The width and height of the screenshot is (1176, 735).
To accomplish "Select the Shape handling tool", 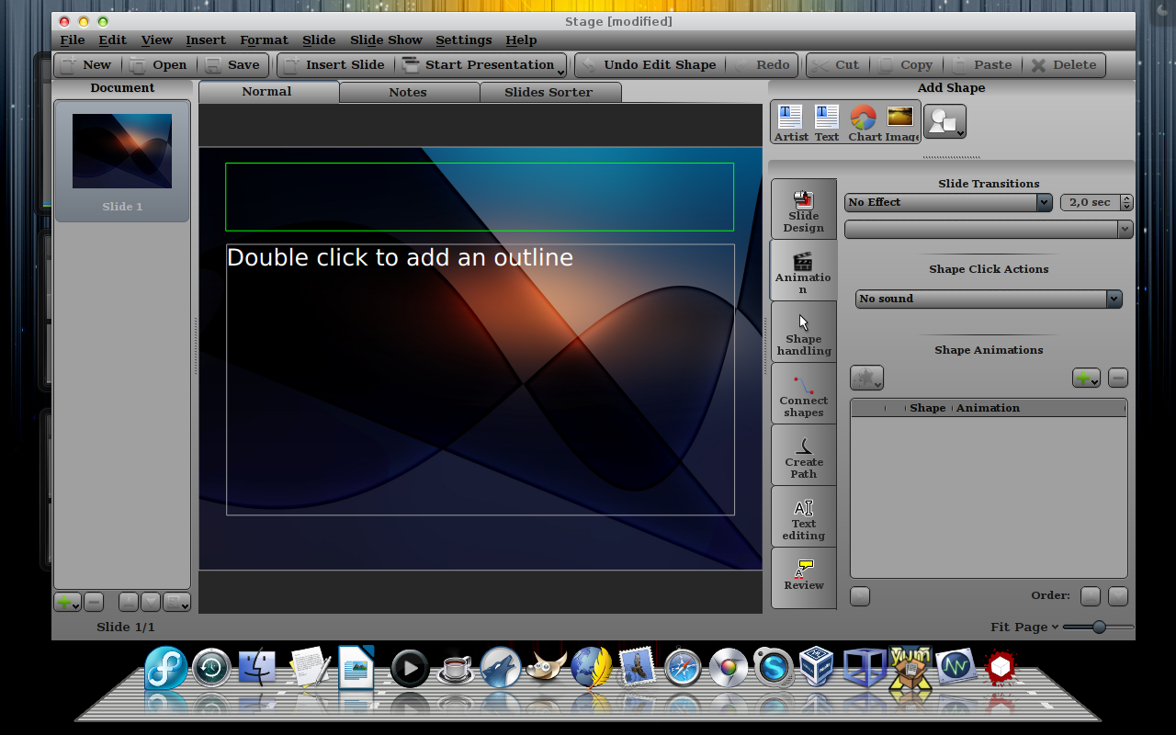I will tap(804, 333).
